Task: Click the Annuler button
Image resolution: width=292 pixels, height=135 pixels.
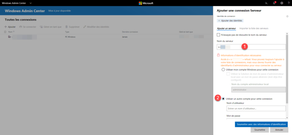Action: point(279,130)
